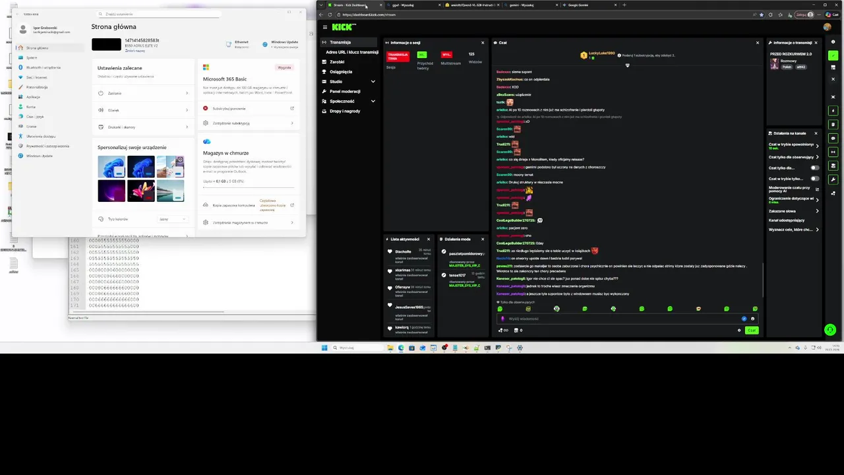Close the Czat panel
844x475 pixels.
(x=757, y=43)
